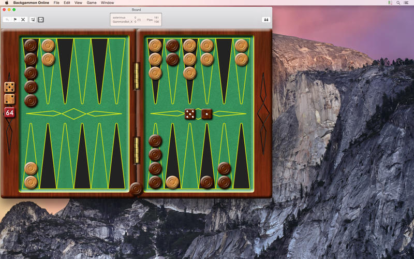This screenshot has height=259, width=414.
Task: Click the dark die showing five
Action: pyautogui.click(x=190, y=113)
